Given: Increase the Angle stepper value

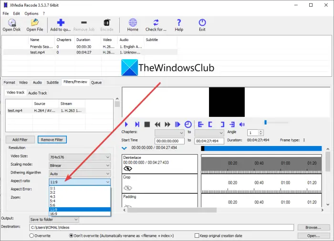Looking at the screenshot, I should pos(261,131).
